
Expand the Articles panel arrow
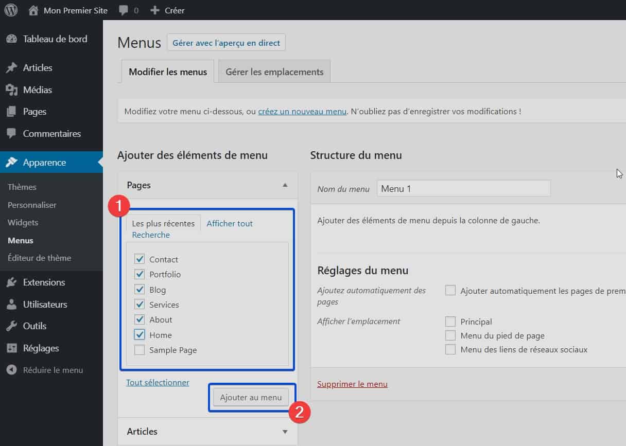(285, 432)
